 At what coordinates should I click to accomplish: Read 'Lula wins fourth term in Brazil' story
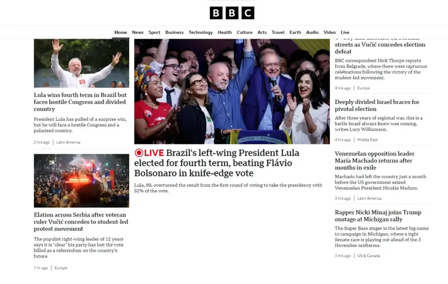[x=80, y=102]
